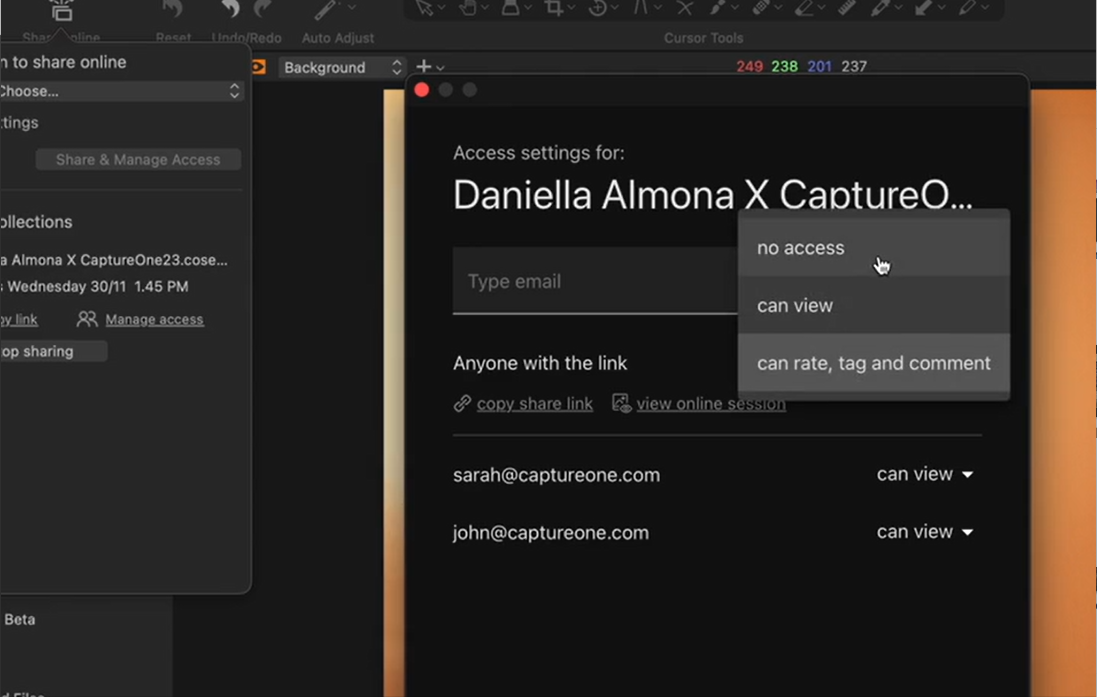The image size is (1097, 697).
Task: Click the sarah@captureone.com email
Action: [x=557, y=475]
